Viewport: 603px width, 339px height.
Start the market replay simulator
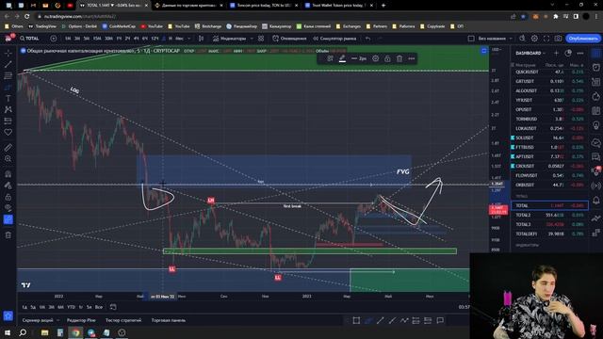334,39
